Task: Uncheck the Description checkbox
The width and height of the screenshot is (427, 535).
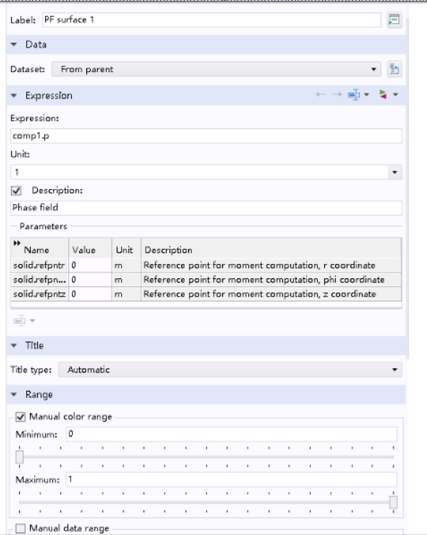Action: tap(16, 190)
